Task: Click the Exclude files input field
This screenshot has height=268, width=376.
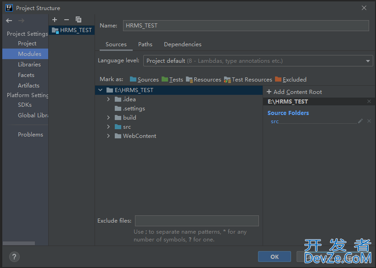Action: pos(197,221)
